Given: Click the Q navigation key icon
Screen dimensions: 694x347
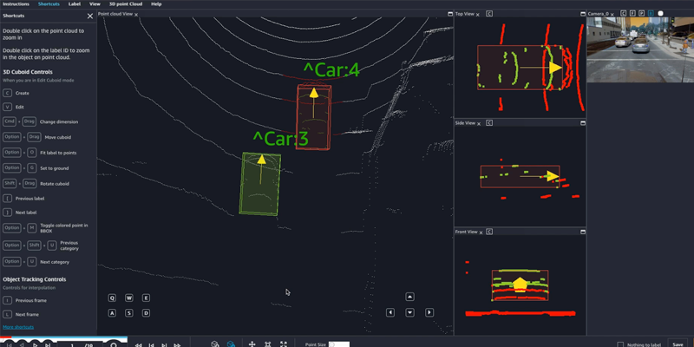Looking at the screenshot, I should point(112,297).
